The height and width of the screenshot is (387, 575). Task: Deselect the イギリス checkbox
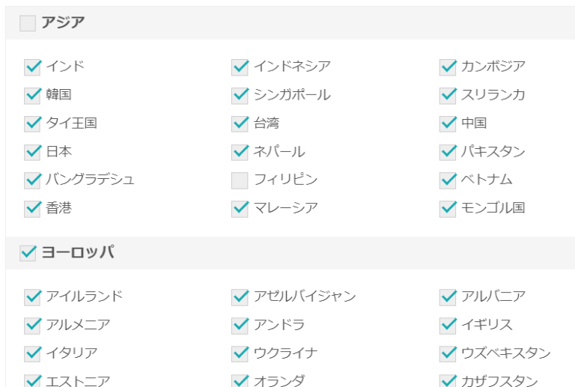point(448,326)
